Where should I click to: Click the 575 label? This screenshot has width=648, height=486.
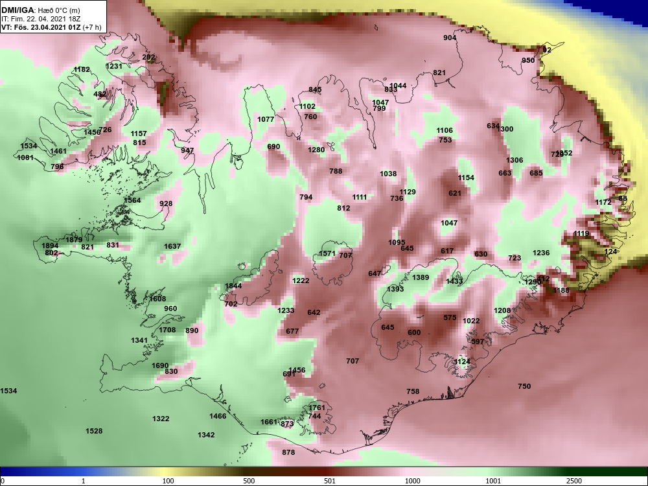pos(450,318)
